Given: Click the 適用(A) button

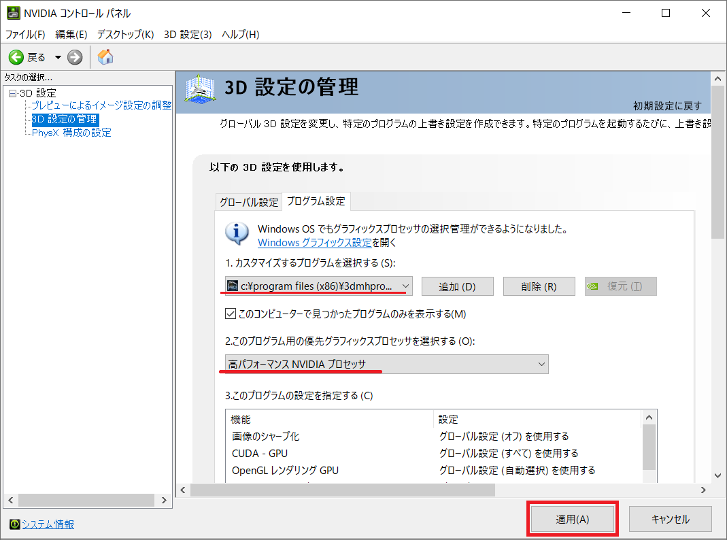Looking at the screenshot, I should pos(573,519).
